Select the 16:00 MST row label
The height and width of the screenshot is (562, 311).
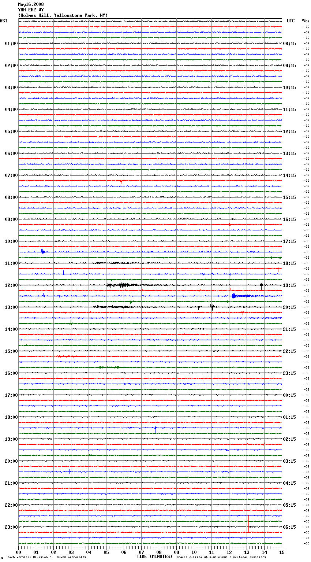tap(11, 373)
